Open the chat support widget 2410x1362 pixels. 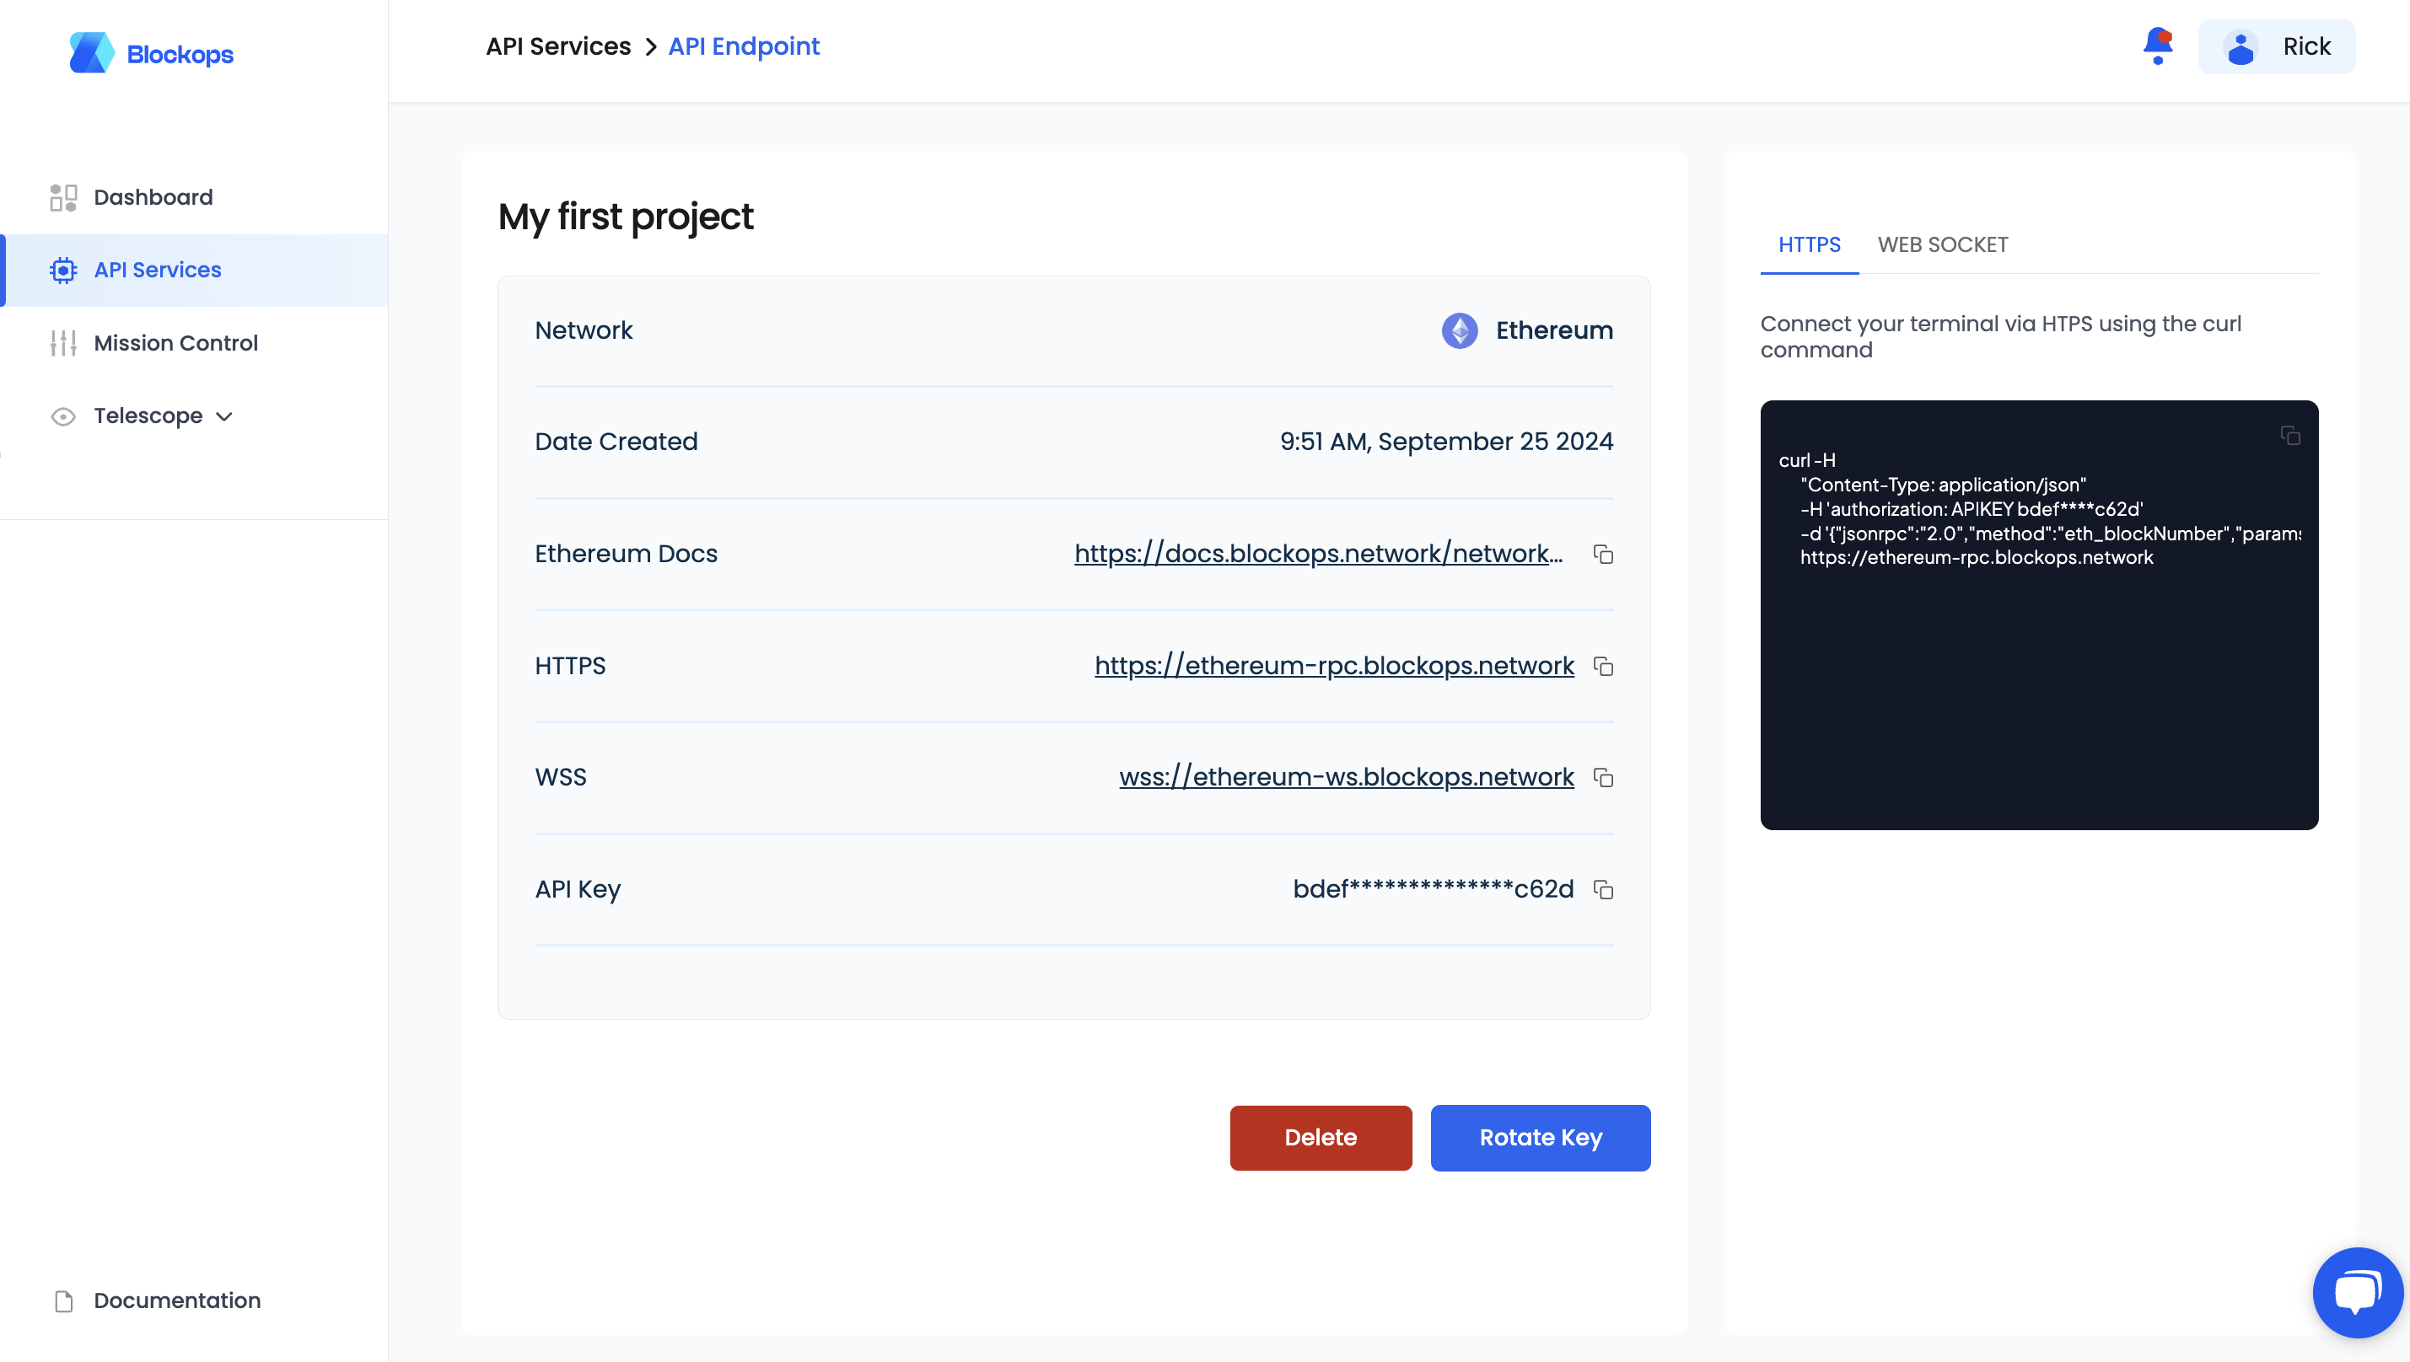[2357, 1293]
